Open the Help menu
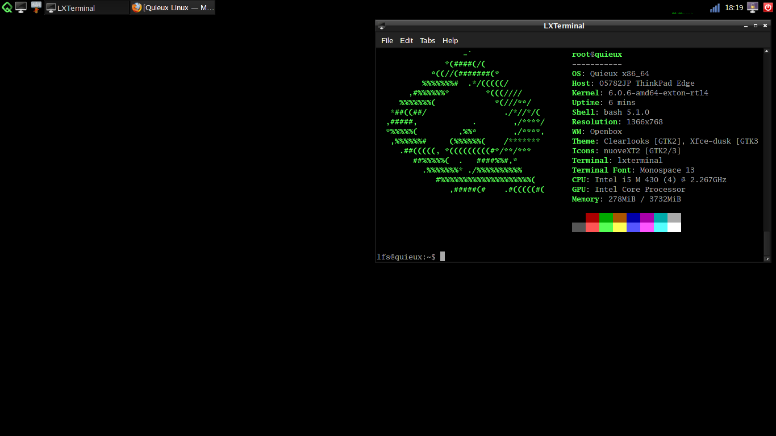Image resolution: width=776 pixels, height=436 pixels. coord(450,41)
